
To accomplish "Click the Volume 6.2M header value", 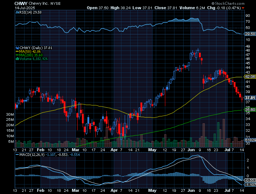I will (x=192, y=8).
